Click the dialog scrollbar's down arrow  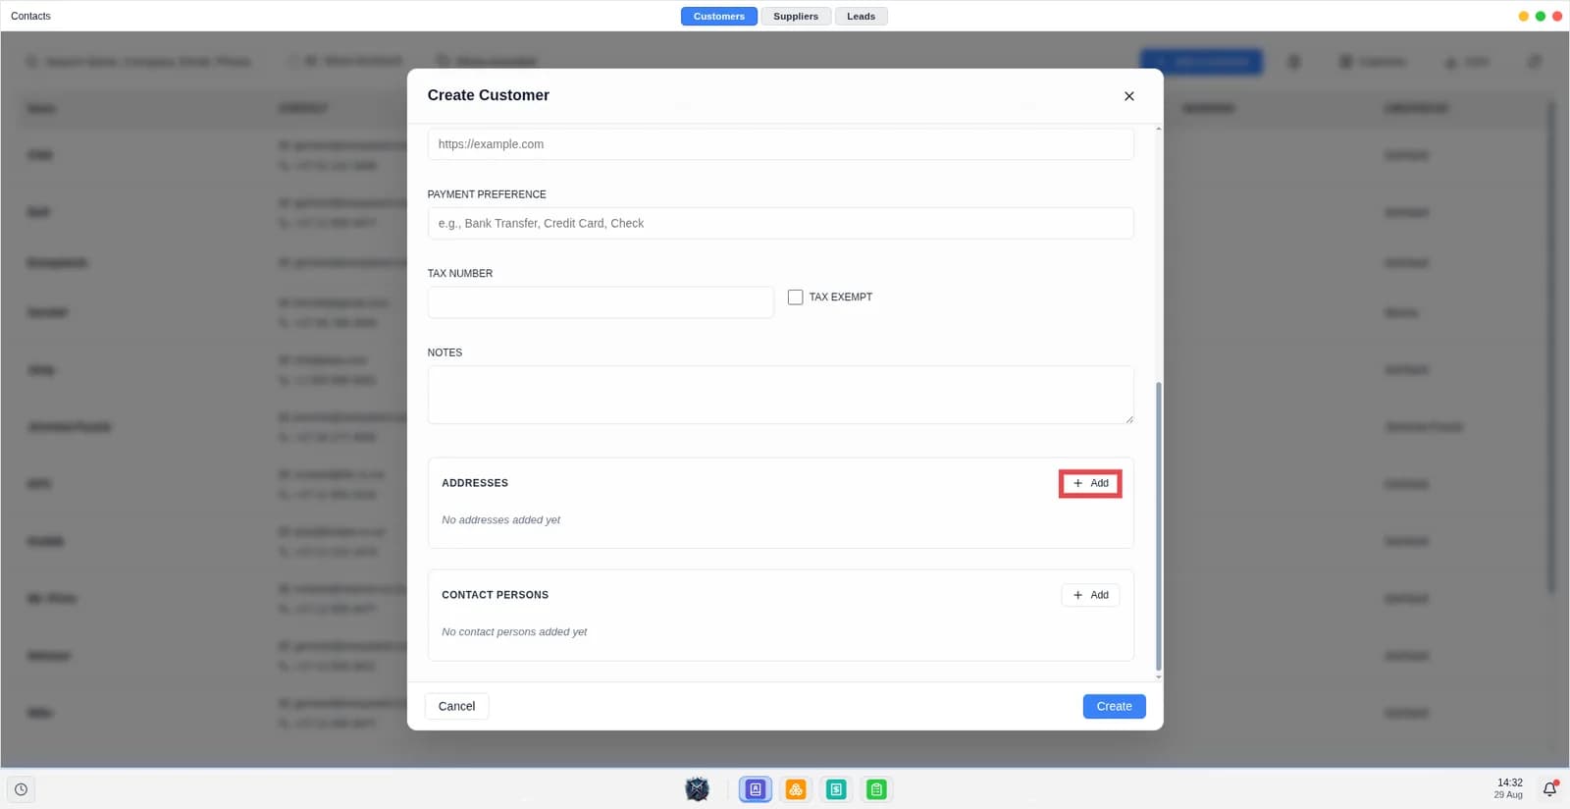1158,676
